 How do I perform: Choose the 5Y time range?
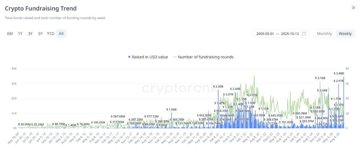click(x=40, y=33)
